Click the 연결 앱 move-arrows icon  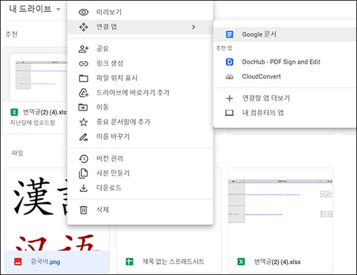(x=83, y=27)
